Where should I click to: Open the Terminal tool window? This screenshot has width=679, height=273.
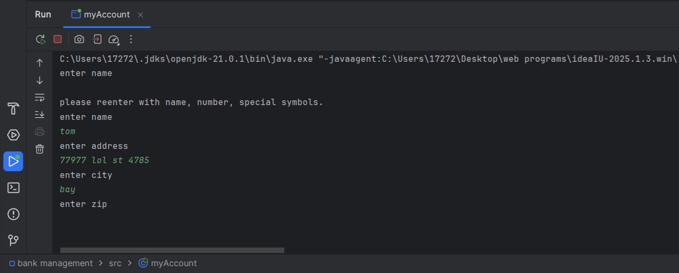coord(13,187)
